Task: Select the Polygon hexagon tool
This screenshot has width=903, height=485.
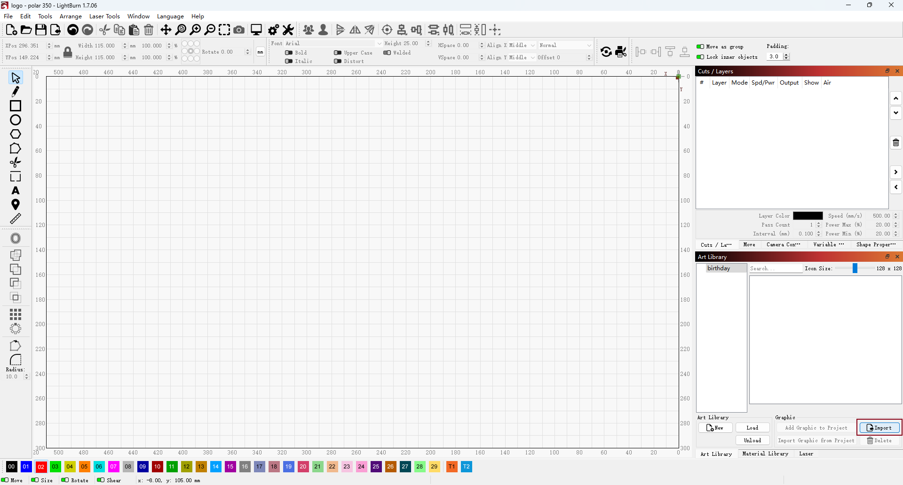Action: (16, 134)
